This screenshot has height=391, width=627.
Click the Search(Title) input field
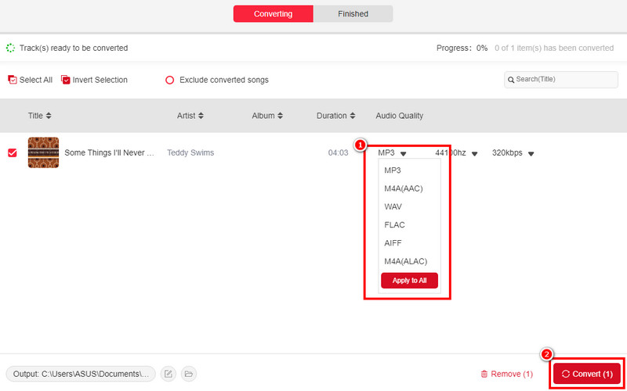click(x=561, y=80)
